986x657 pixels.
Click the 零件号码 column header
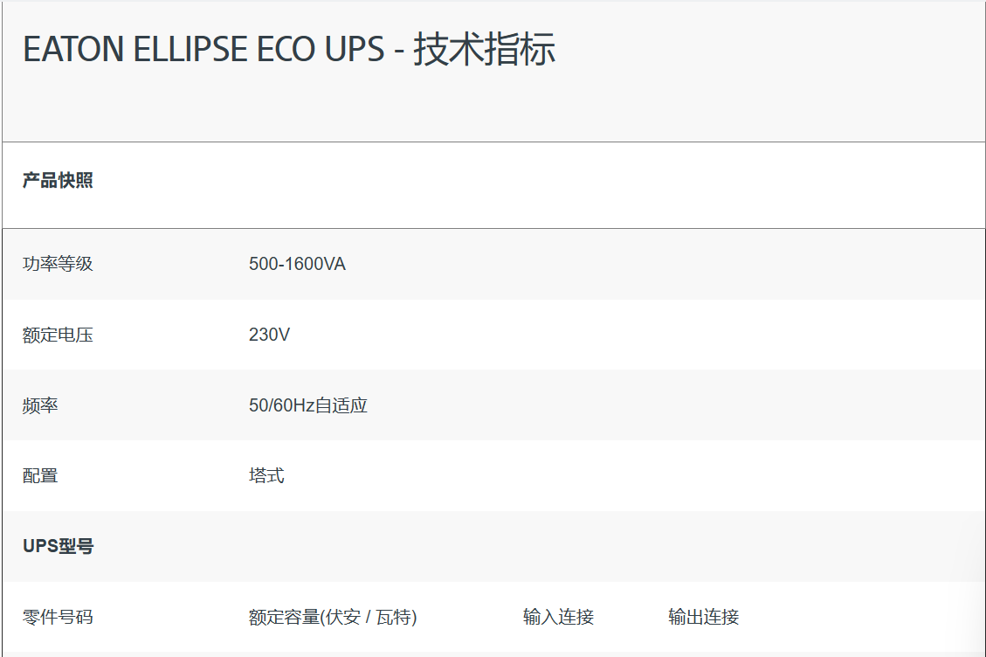coord(58,617)
